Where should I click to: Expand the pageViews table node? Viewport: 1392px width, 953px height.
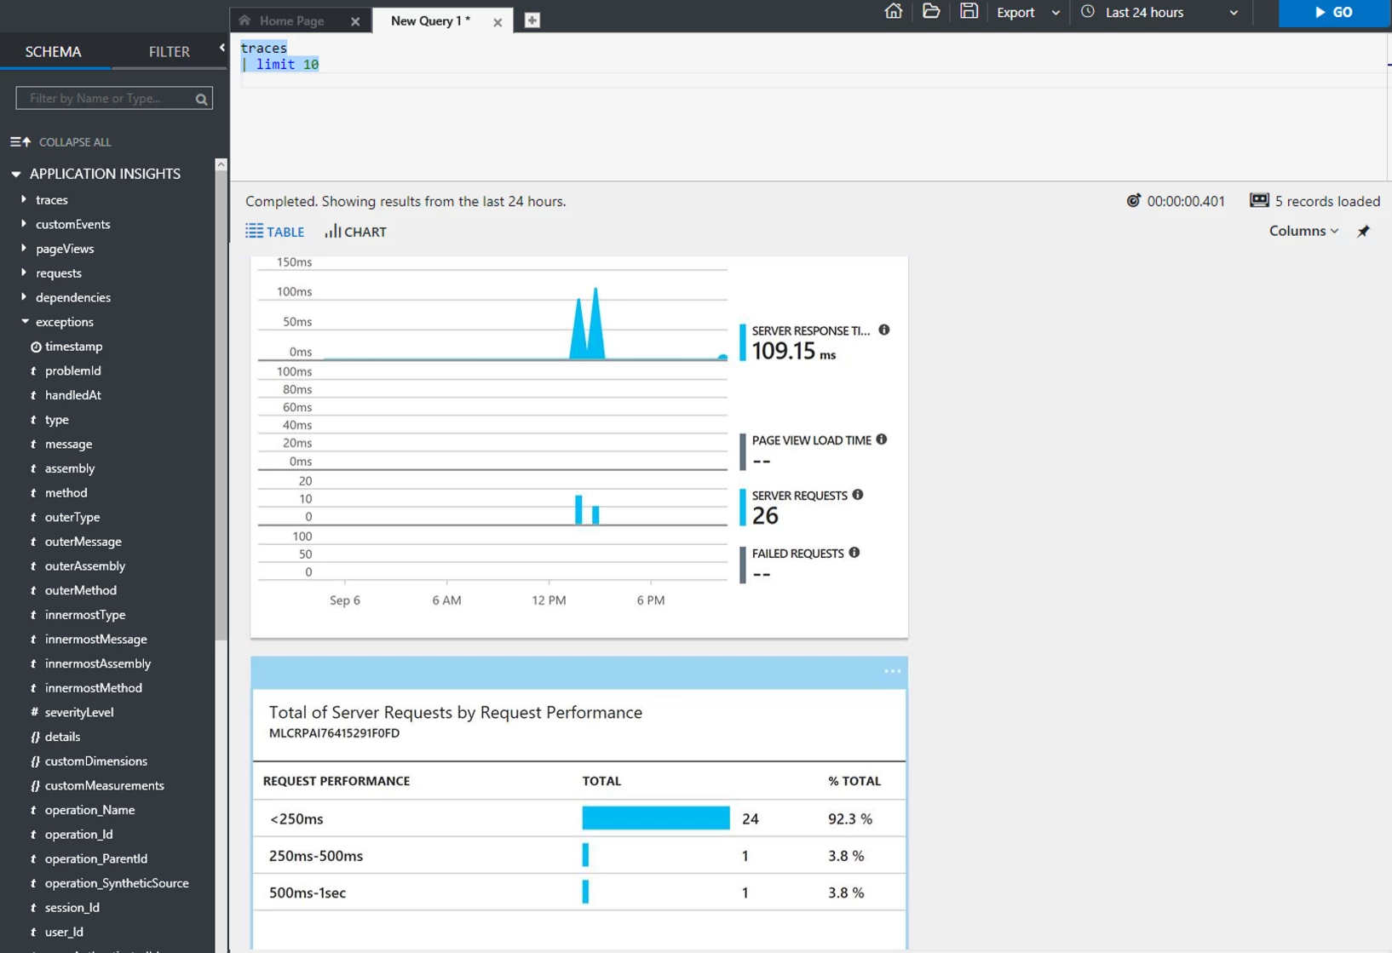pos(24,249)
